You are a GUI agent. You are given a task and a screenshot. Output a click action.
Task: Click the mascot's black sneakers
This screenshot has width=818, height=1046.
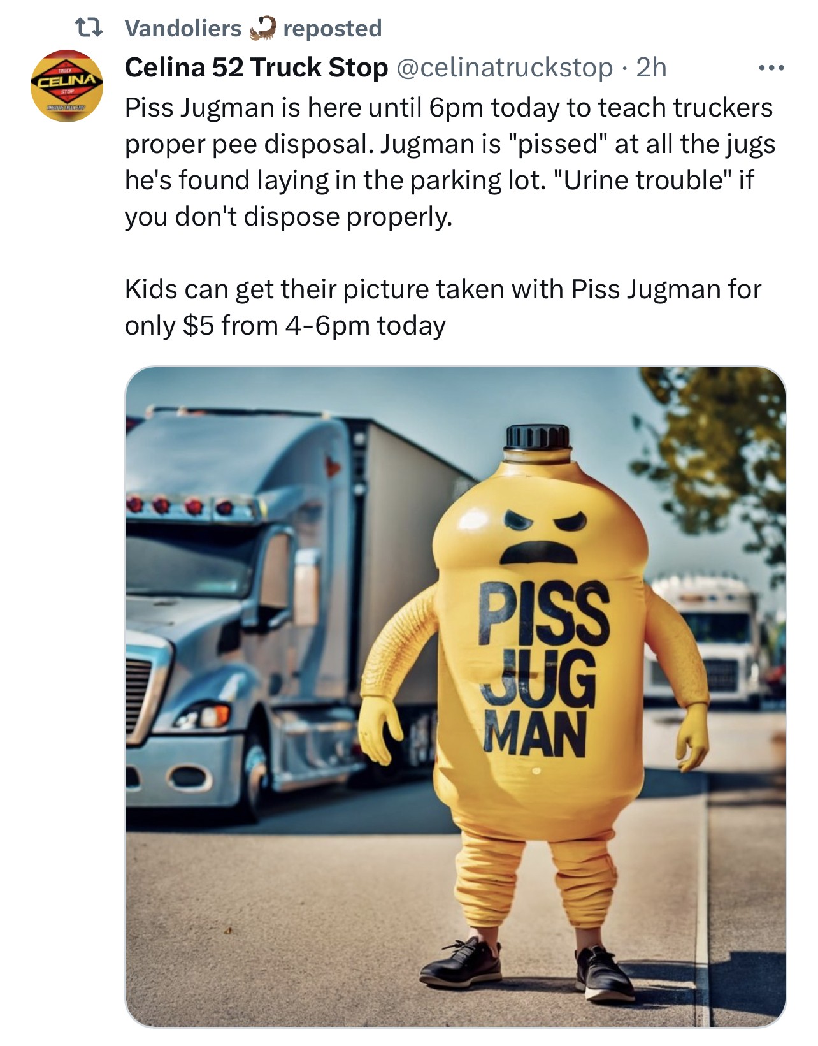527,969
